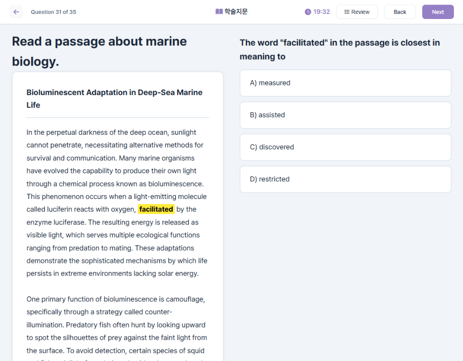Click the 학술지문 section label
463x361 pixels.
point(236,12)
